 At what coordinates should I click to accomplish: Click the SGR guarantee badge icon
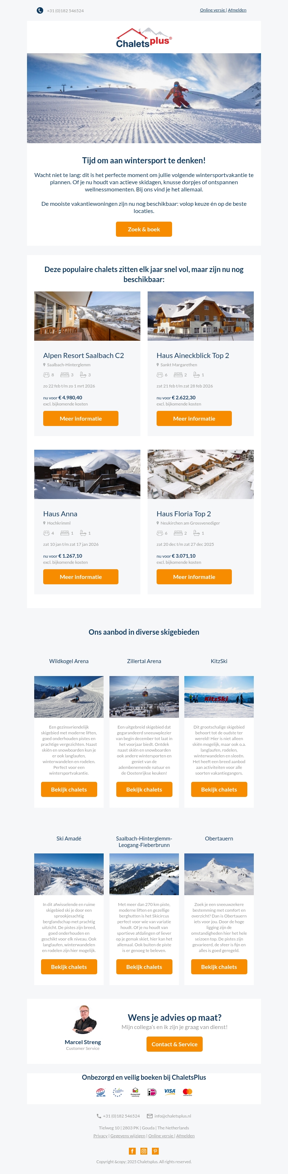coord(101,1092)
